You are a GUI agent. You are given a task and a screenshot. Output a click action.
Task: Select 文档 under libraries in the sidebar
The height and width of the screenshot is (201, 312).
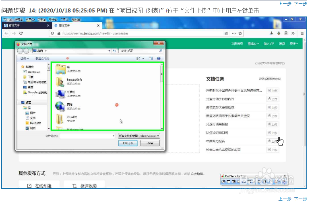pyautogui.click(x=31, y=118)
